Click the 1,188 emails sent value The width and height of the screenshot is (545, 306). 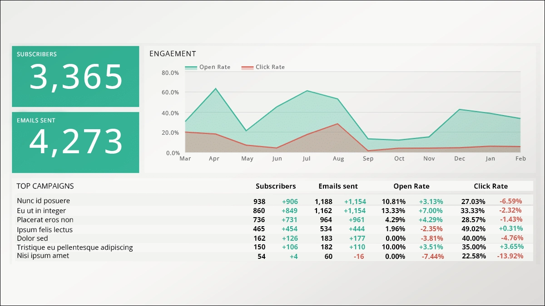pos(323,201)
